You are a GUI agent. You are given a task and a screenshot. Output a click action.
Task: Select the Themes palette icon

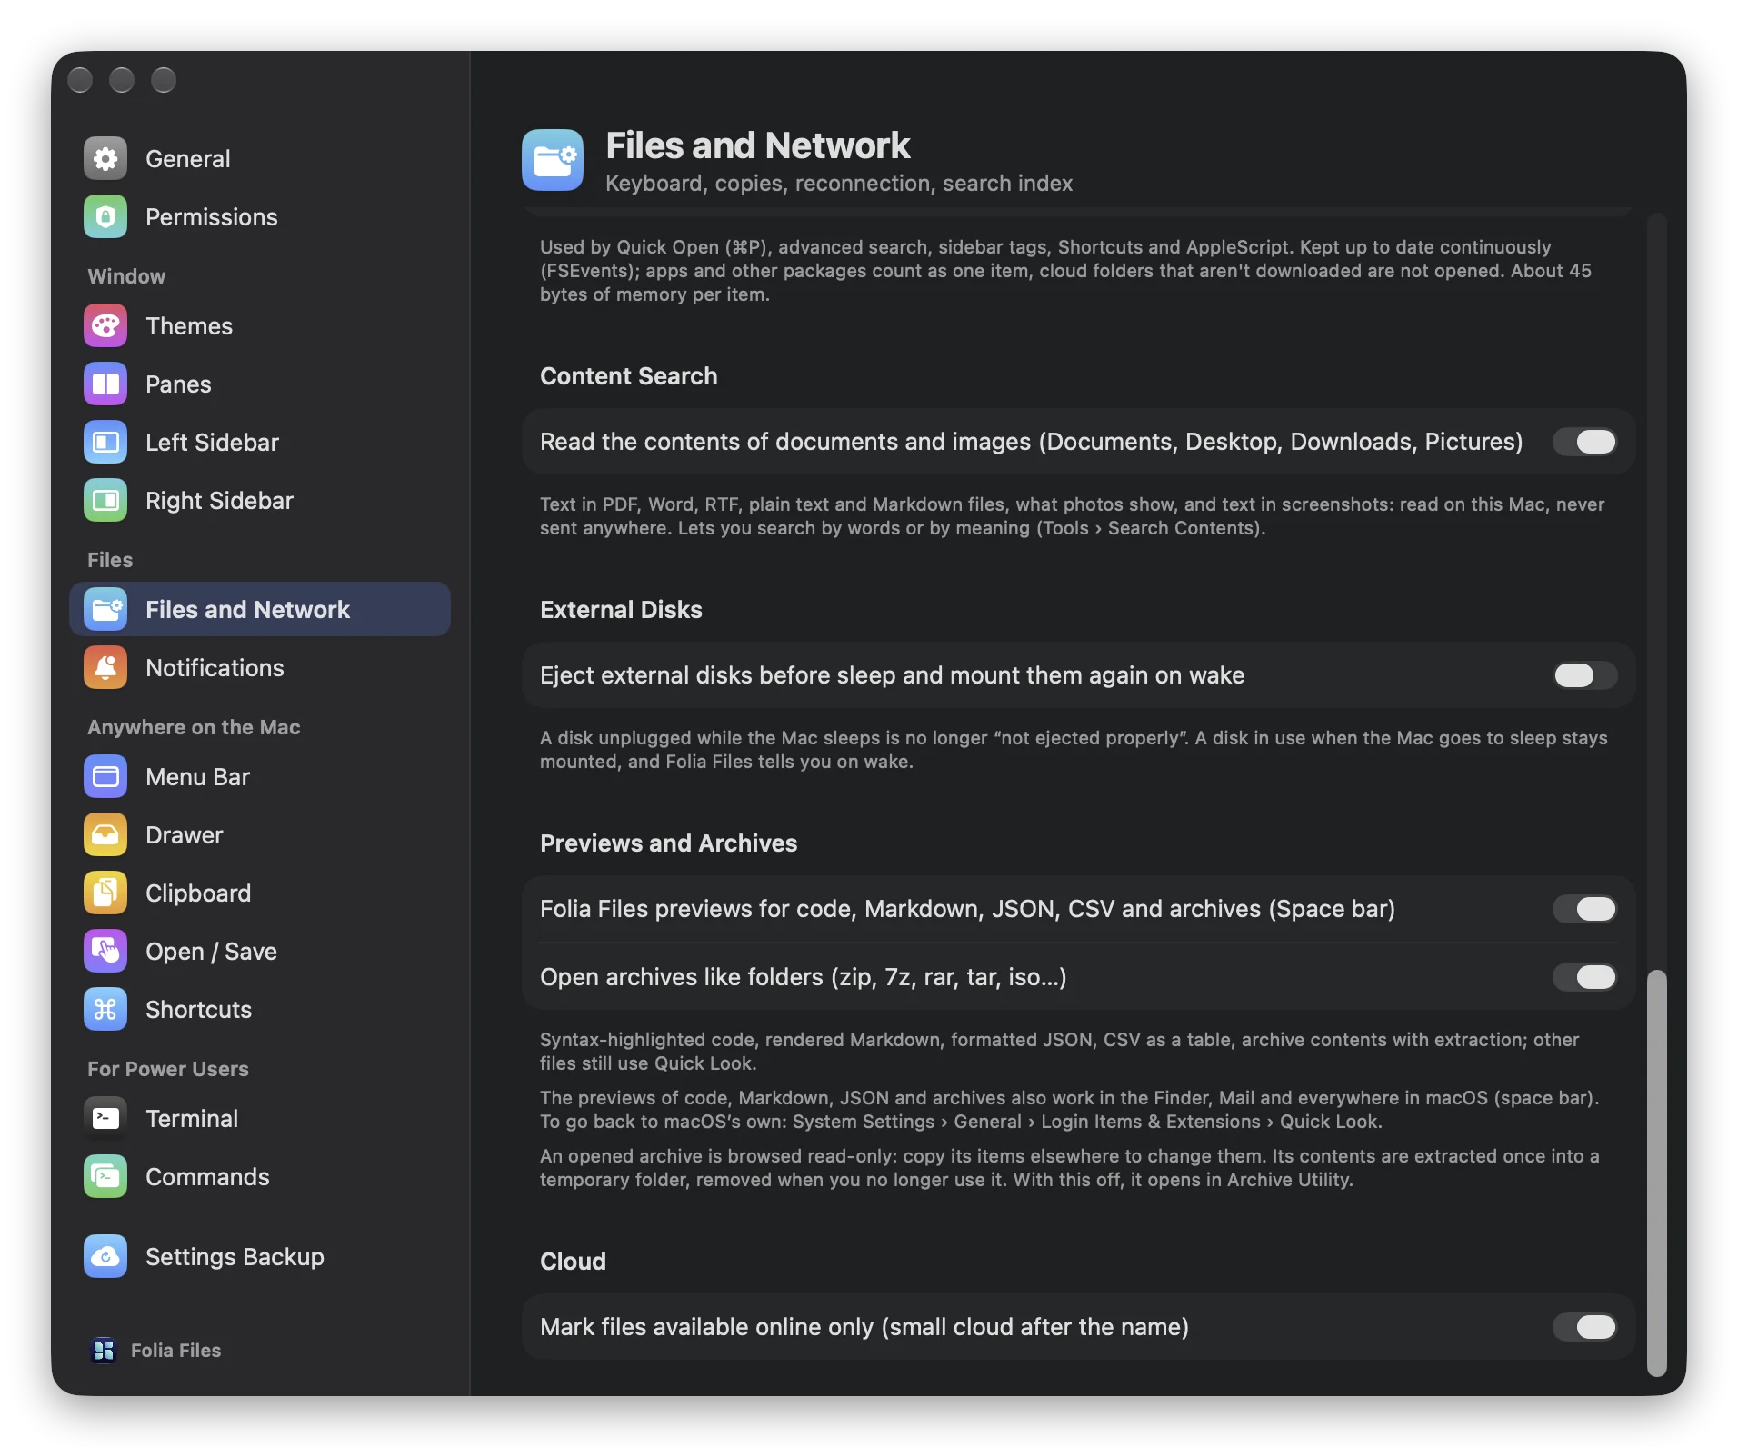(105, 326)
